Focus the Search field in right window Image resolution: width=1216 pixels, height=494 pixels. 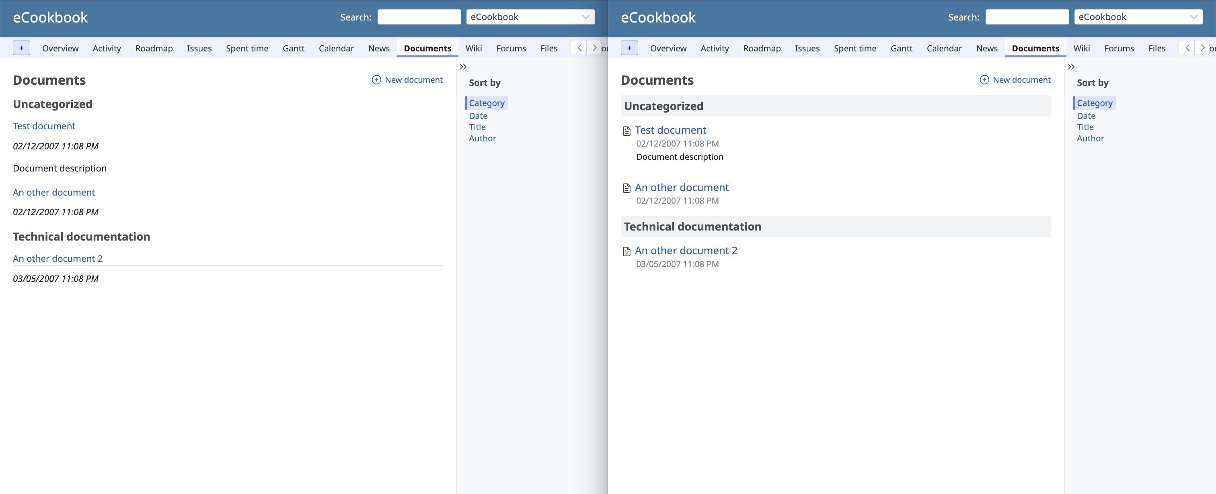coord(1027,17)
